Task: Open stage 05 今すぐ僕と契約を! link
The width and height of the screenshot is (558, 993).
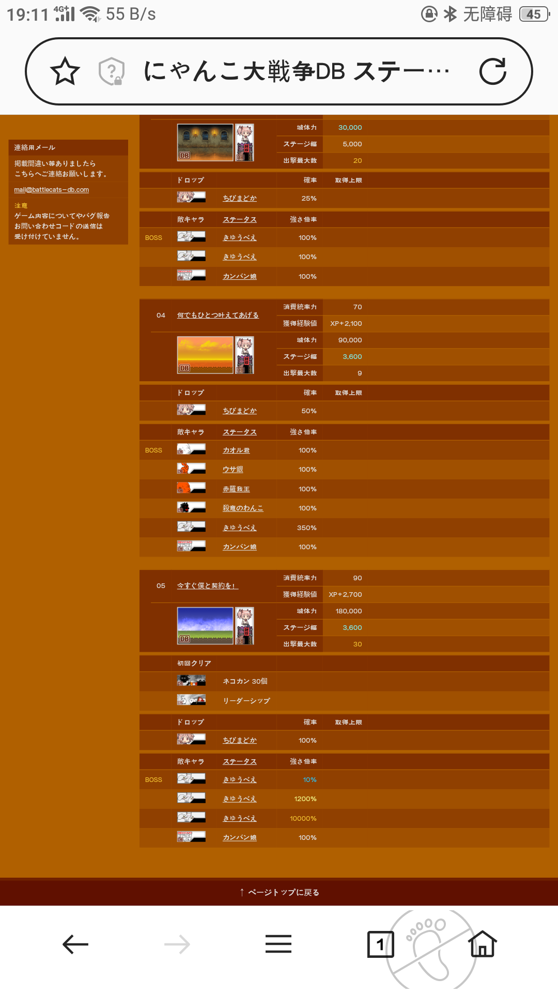Action: tap(207, 586)
